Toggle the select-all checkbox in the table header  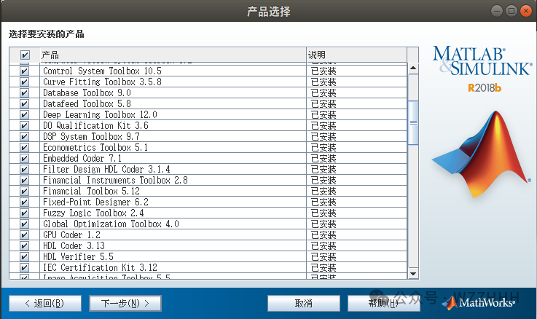click(25, 55)
